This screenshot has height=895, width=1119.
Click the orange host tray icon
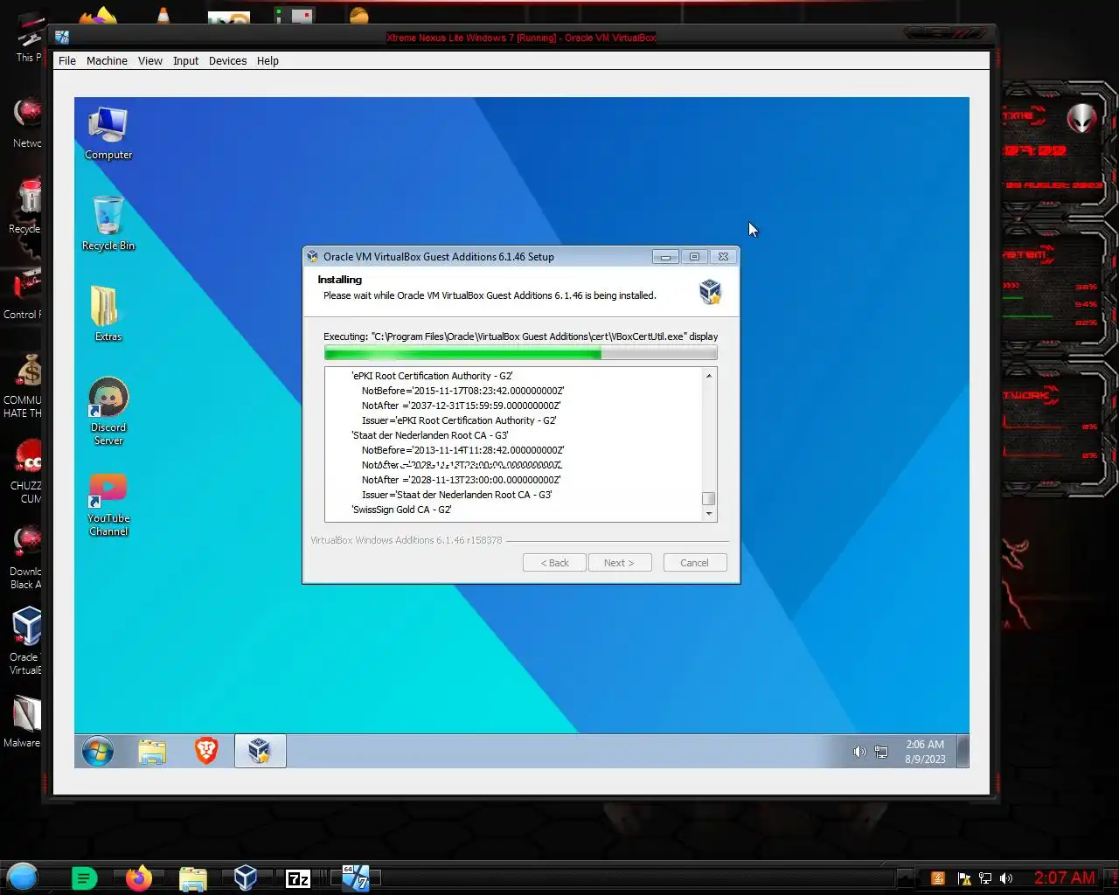coord(938,878)
